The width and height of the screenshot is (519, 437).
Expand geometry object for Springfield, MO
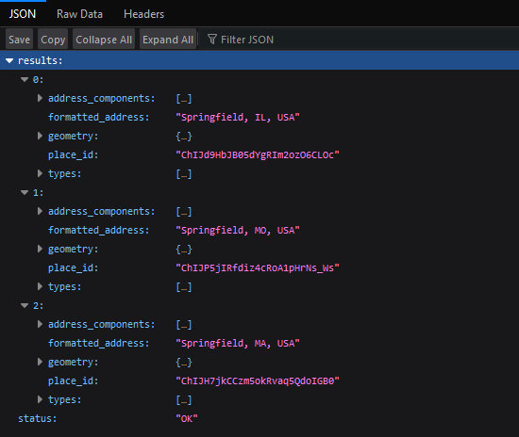[x=40, y=249]
